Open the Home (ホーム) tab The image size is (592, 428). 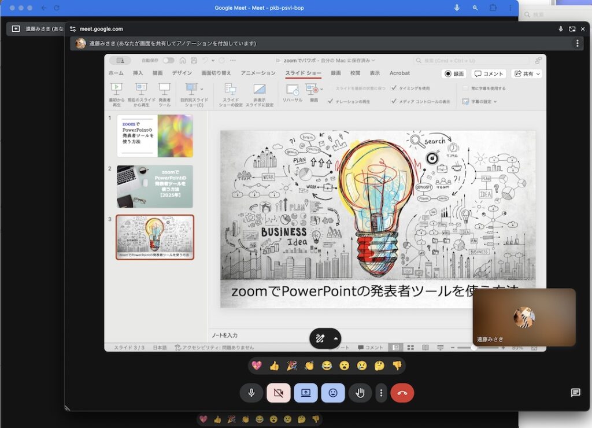coord(116,73)
